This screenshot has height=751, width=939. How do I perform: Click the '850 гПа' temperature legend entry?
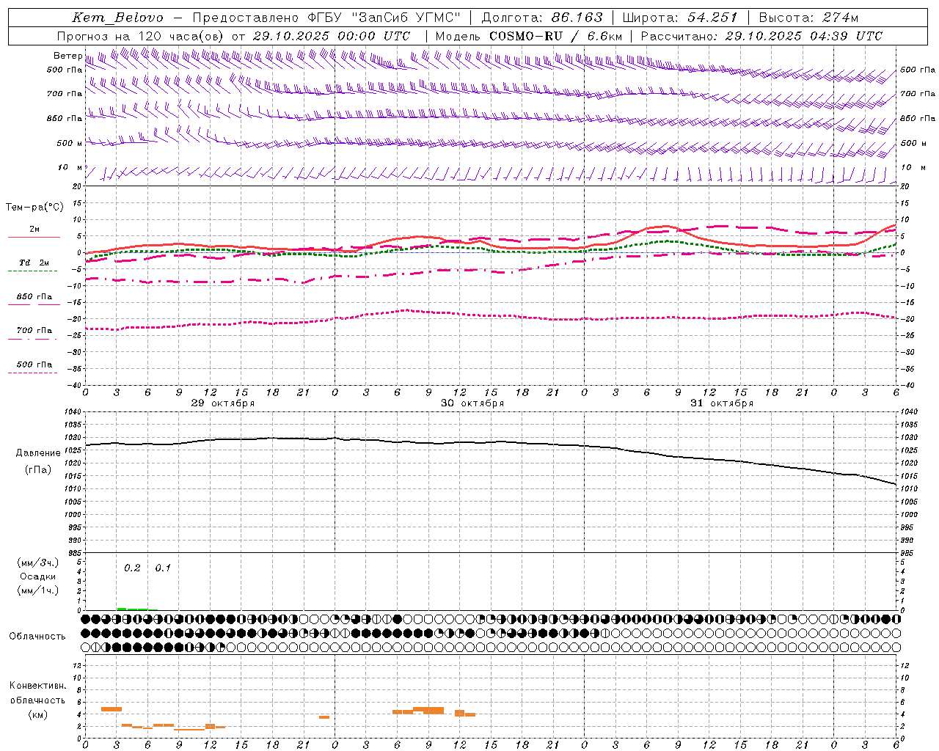click(x=34, y=297)
